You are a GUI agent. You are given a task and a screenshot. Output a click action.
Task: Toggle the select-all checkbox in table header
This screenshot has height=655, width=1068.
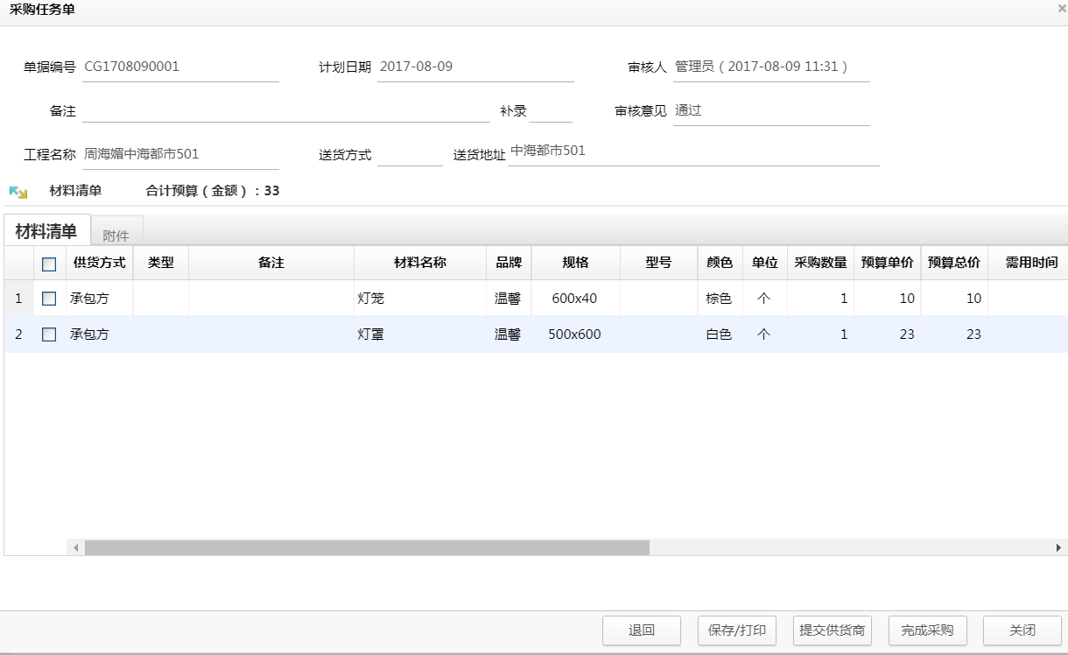click(x=49, y=264)
